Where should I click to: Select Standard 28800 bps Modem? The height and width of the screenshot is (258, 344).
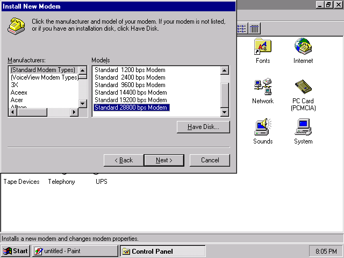coord(131,107)
